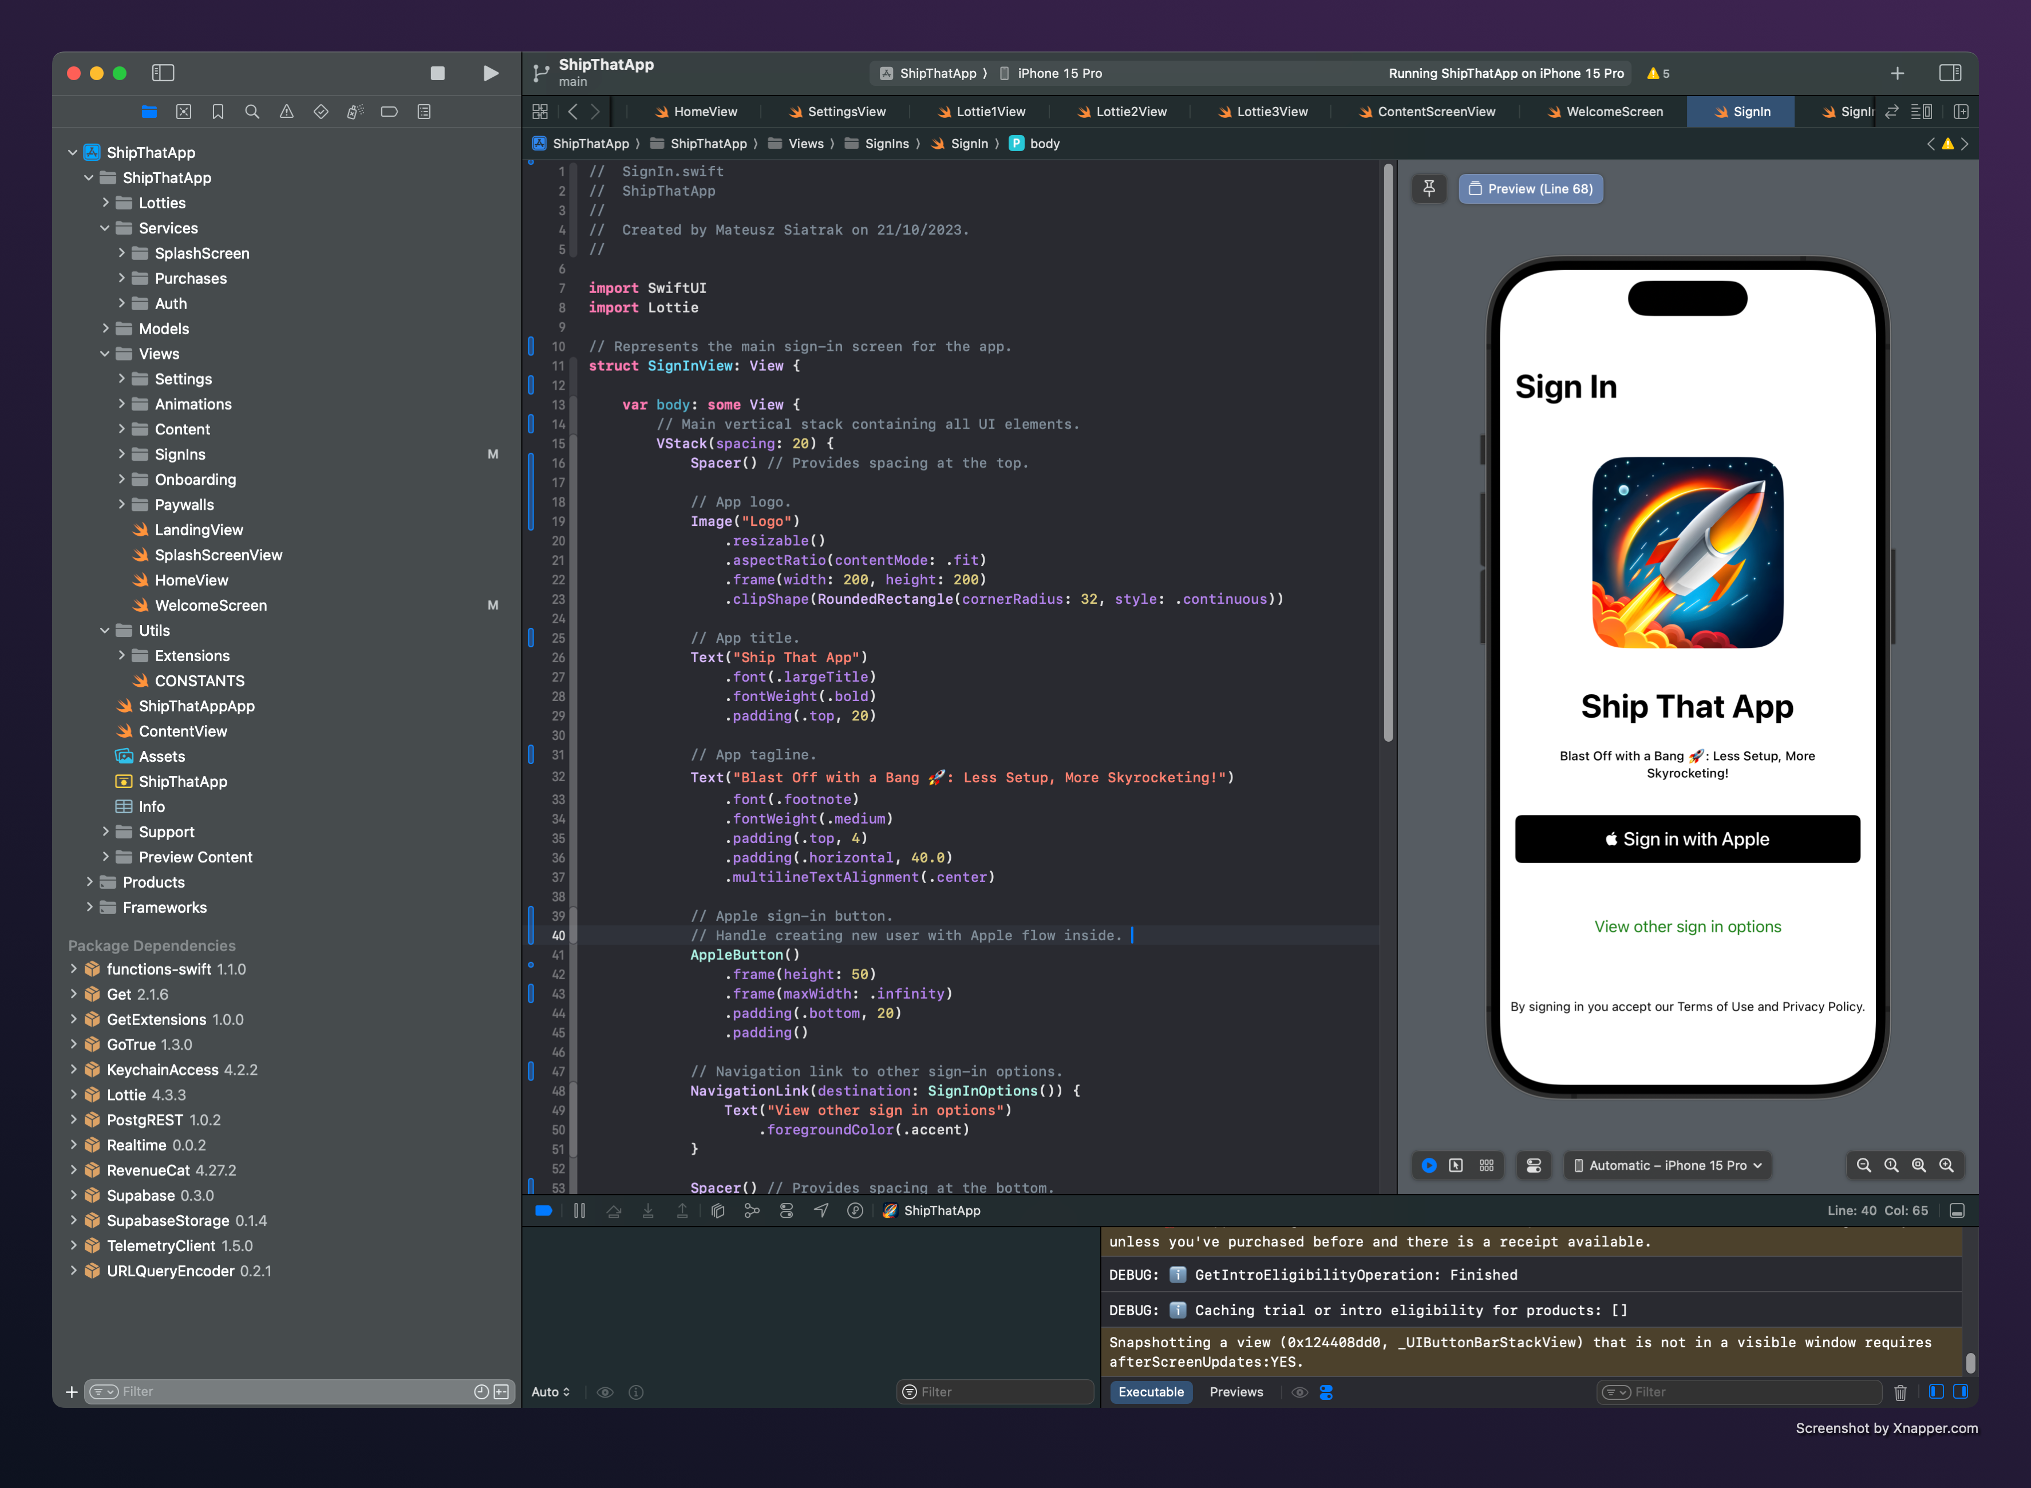Toggle the inspector panel on the right
Viewport: 2031px width, 1488px height.
click(1950, 73)
